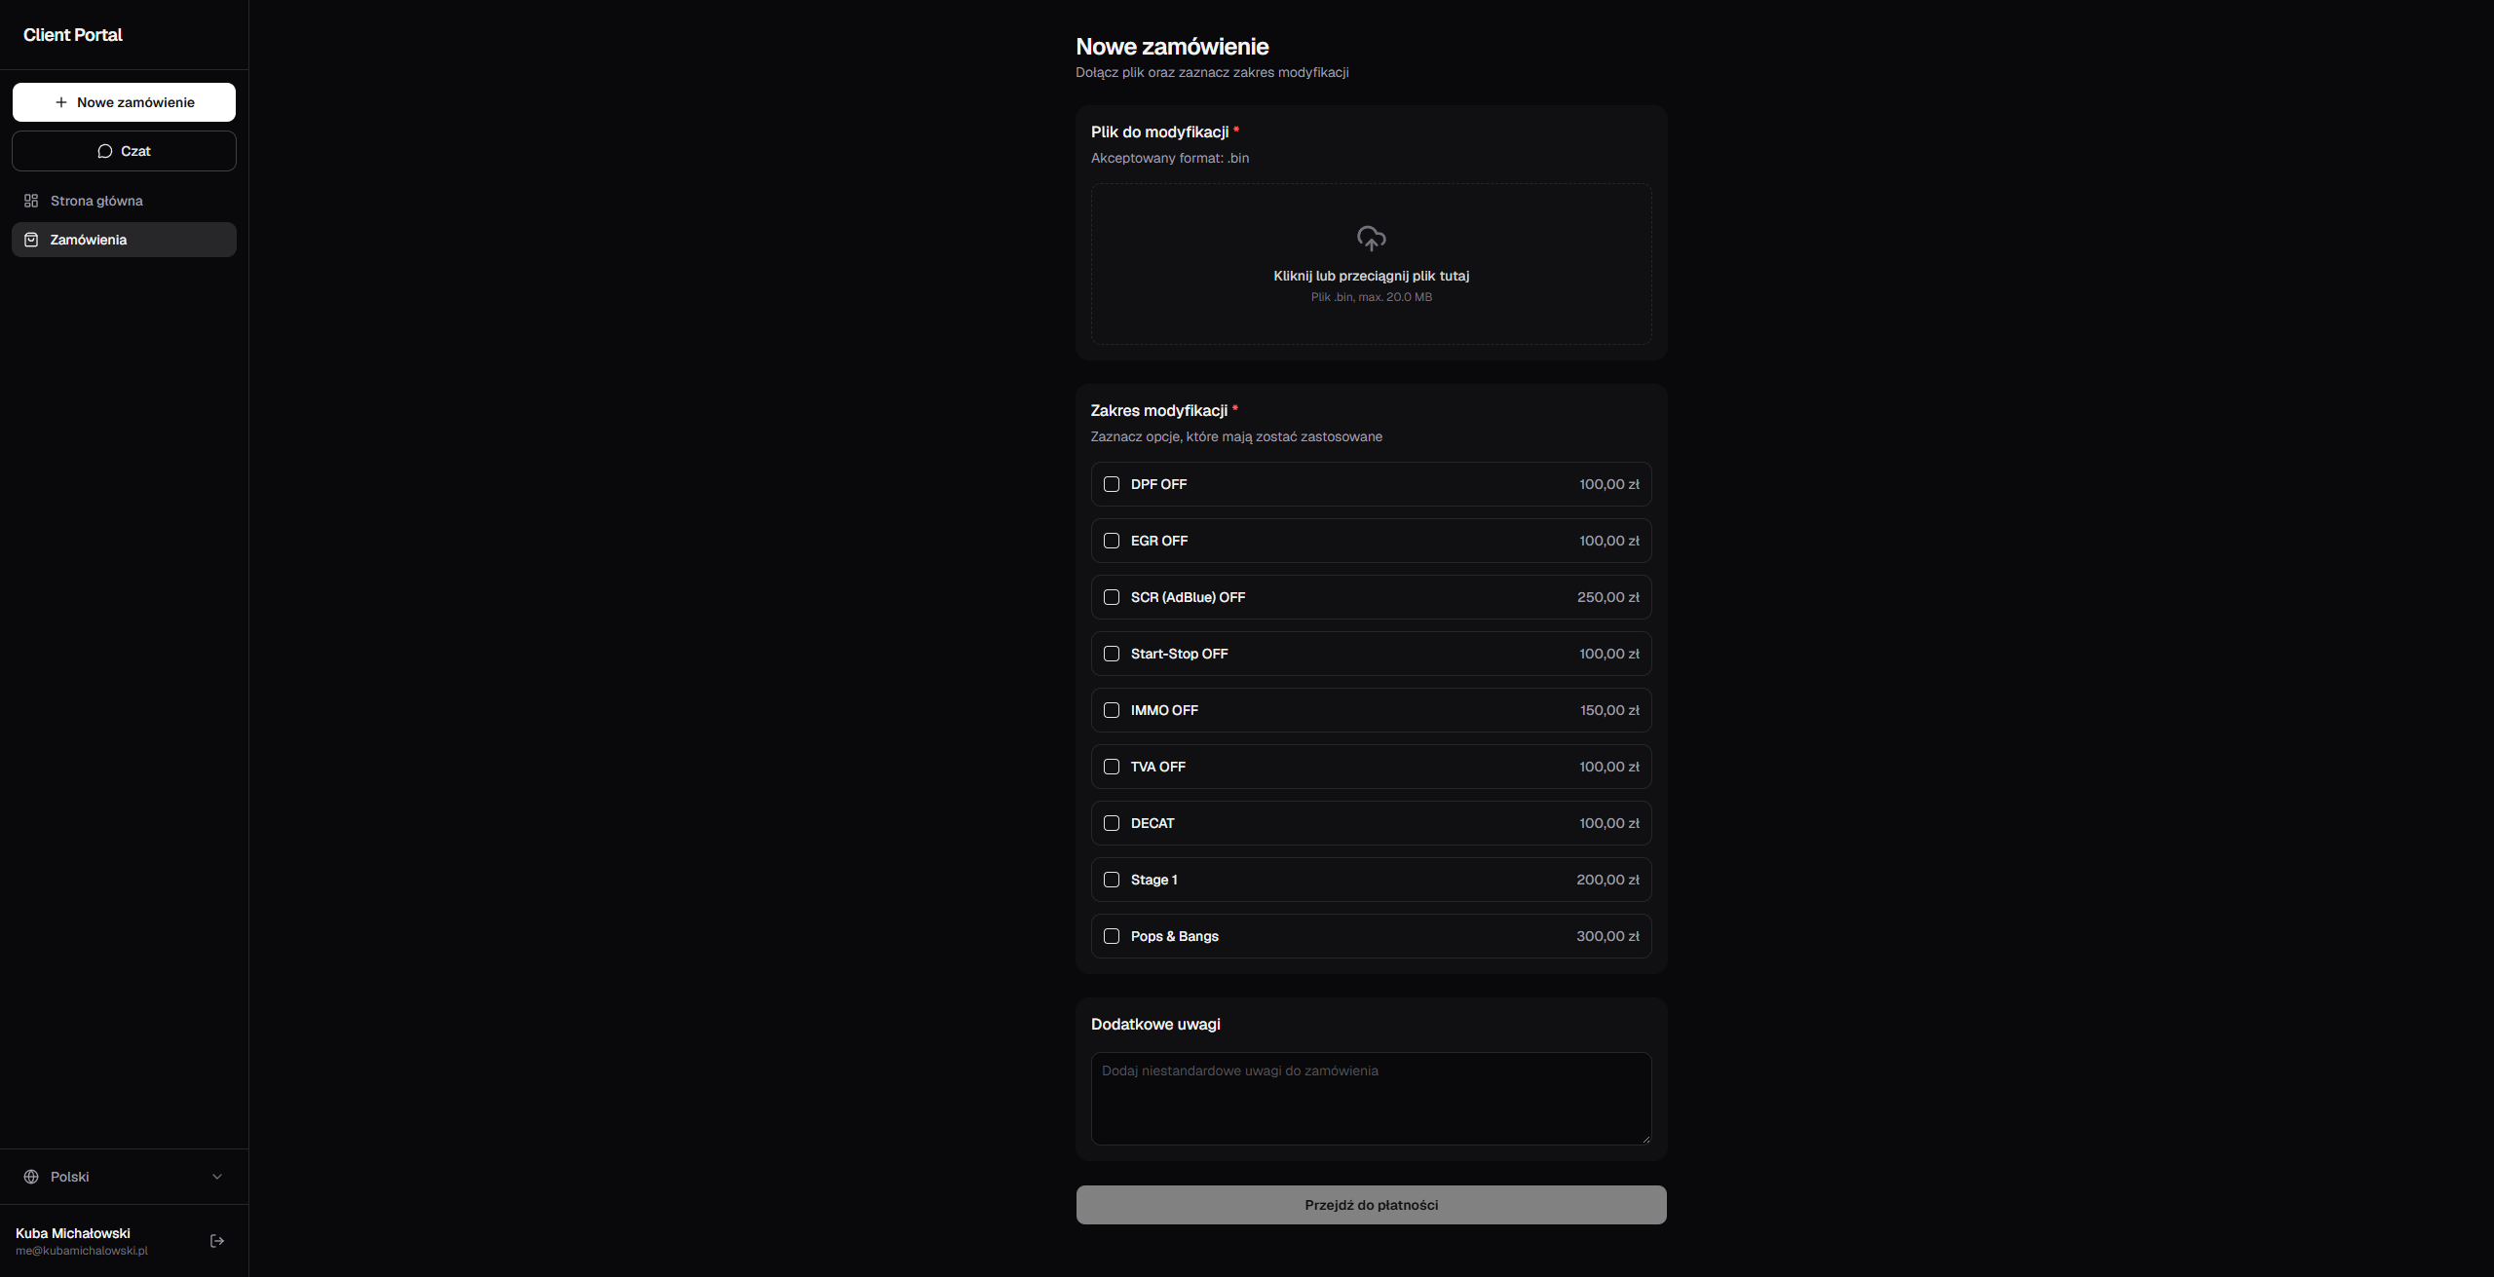Viewport: 2494px width, 1277px height.
Task: Select the SCR (AdBlue) OFF checkbox
Action: (x=1112, y=597)
